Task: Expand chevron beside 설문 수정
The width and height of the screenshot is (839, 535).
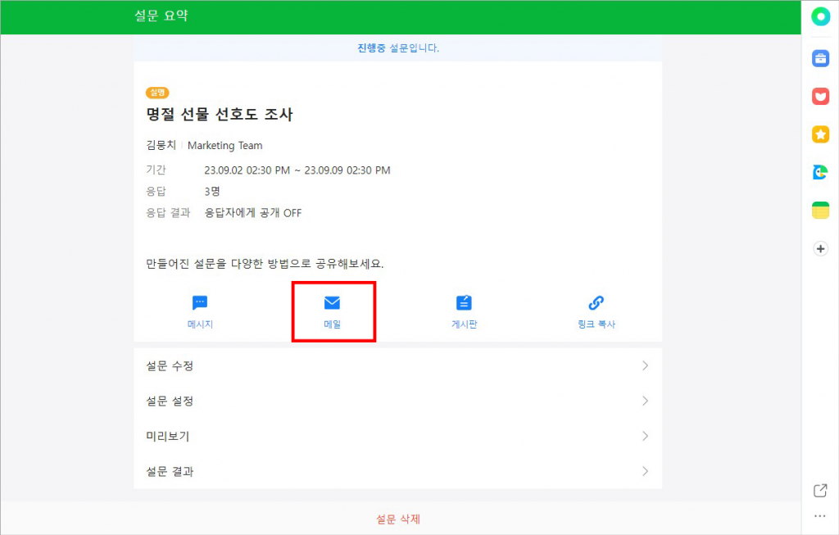Action: click(x=646, y=366)
